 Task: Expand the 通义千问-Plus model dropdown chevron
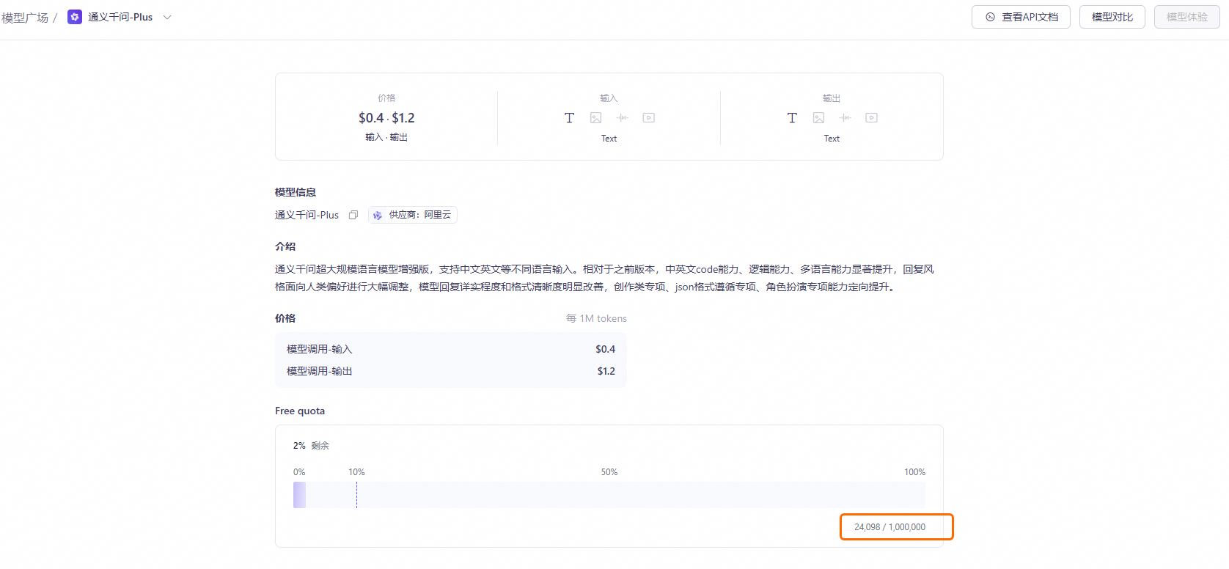point(167,17)
